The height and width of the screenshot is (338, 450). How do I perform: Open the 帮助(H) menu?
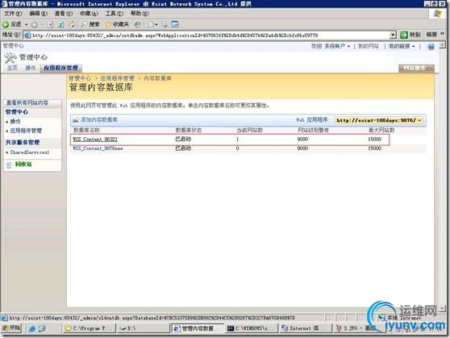pyautogui.click(x=140, y=14)
